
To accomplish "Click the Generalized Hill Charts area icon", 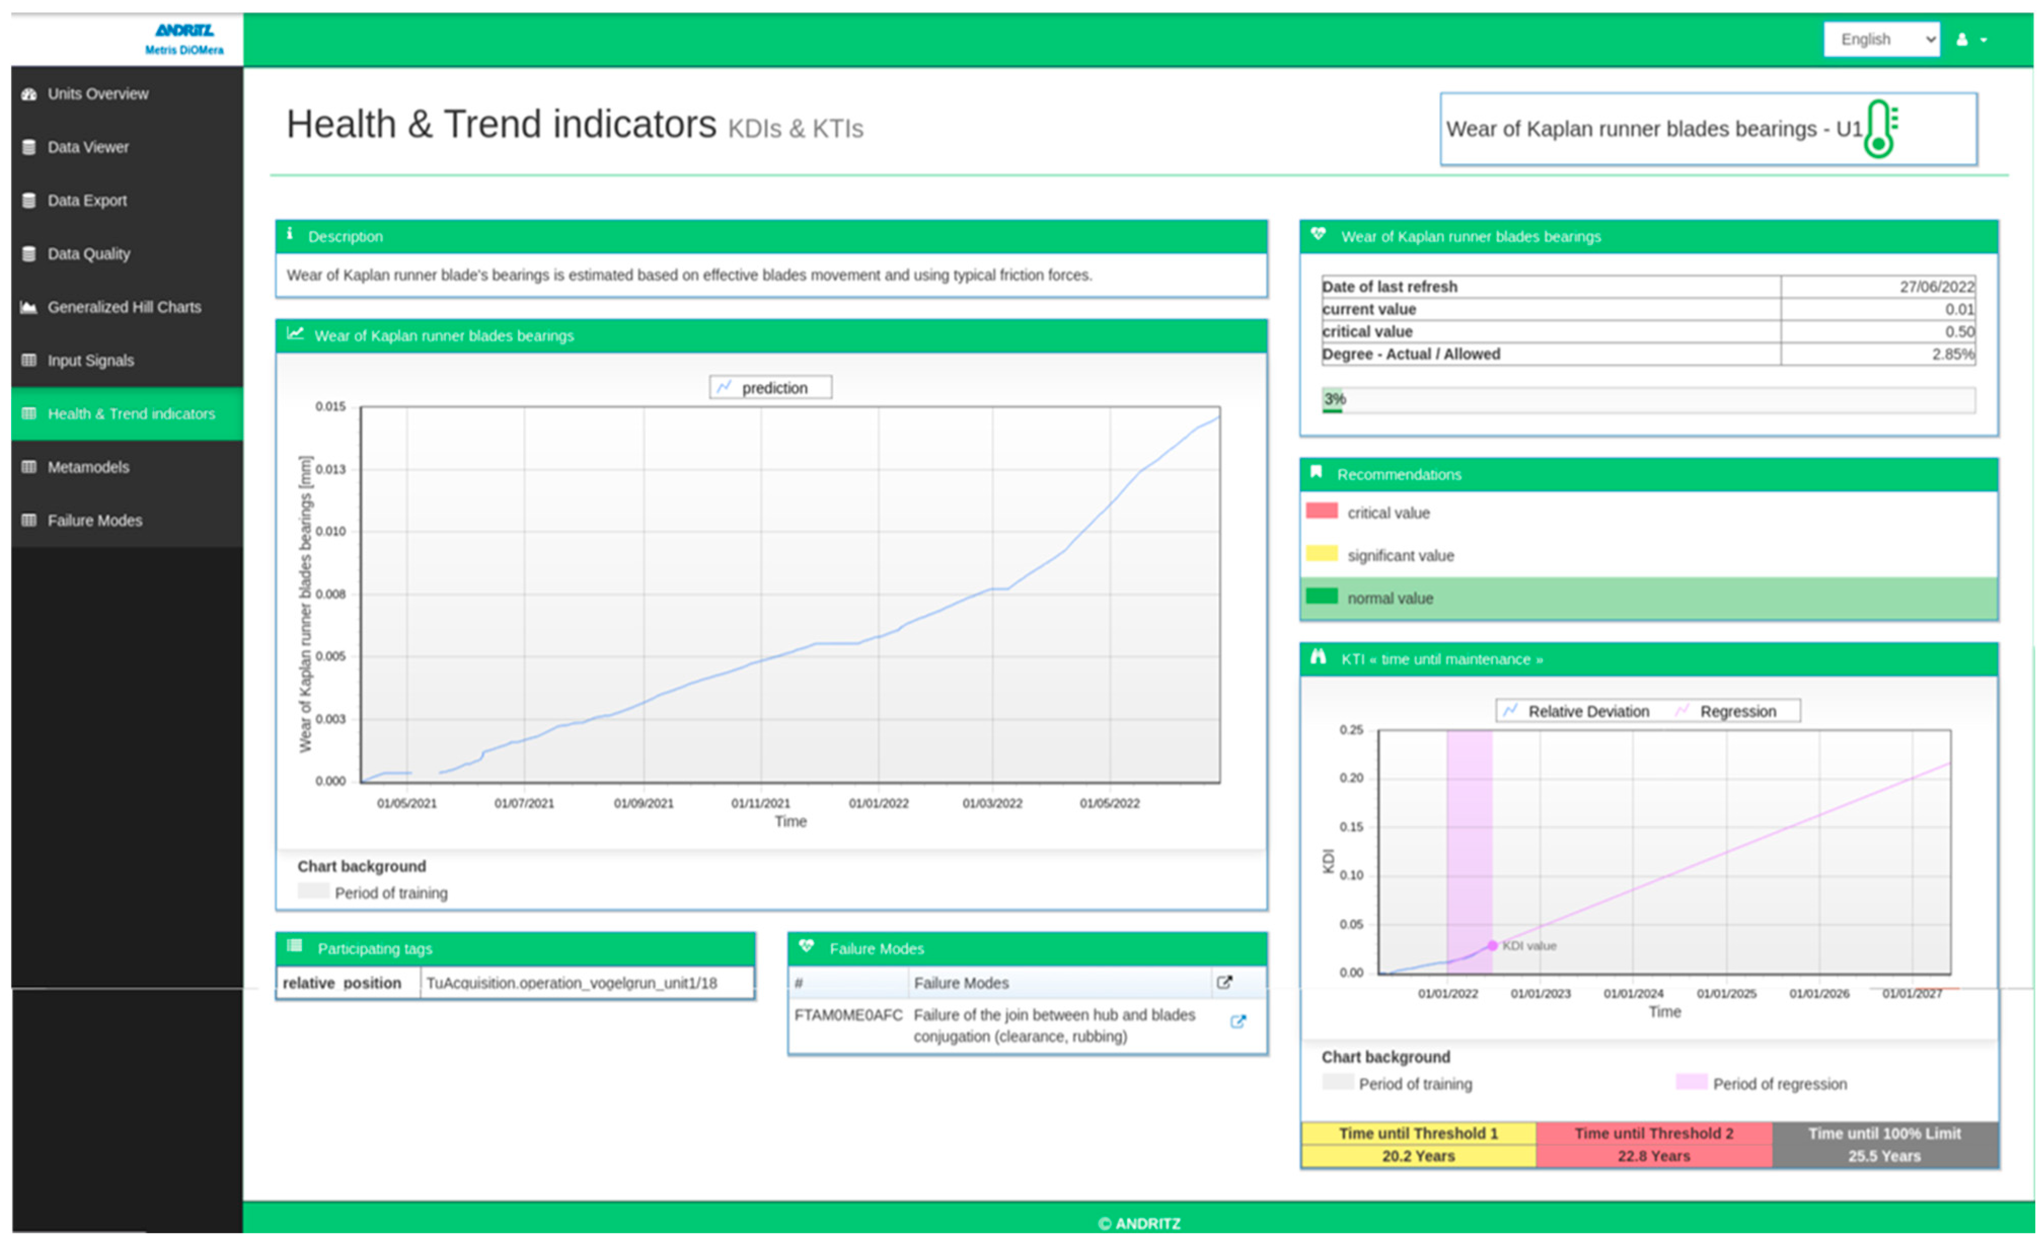I will coord(29,307).
